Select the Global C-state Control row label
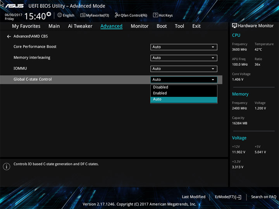The width and height of the screenshot is (279, 209). [33, 79]
